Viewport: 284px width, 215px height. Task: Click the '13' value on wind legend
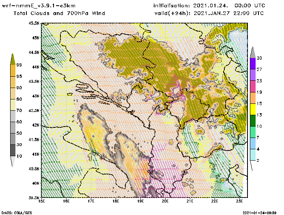[x=259, y=115]
